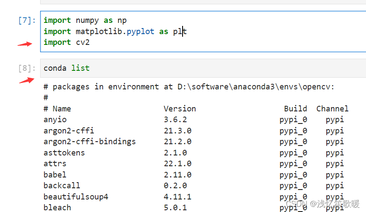Click package name 'asttokens'

coord(64,153)
